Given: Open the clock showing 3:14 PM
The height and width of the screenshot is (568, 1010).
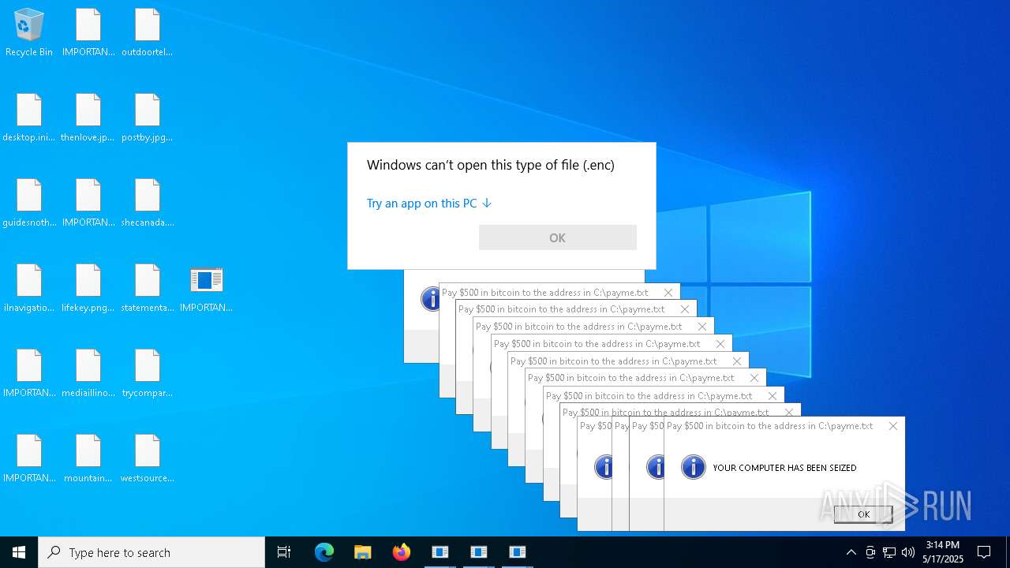Looking at the screenshot, I should click(x=943, y=552).
